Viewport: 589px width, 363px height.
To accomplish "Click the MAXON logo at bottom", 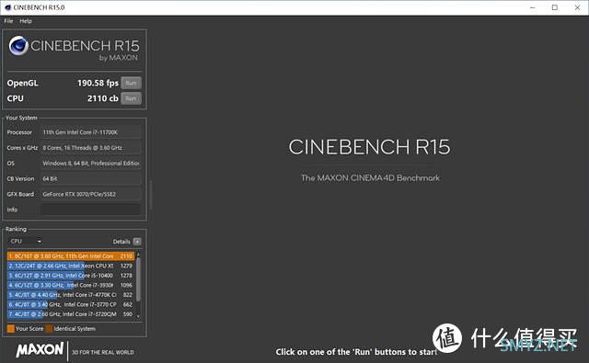I will coord(40,350).
